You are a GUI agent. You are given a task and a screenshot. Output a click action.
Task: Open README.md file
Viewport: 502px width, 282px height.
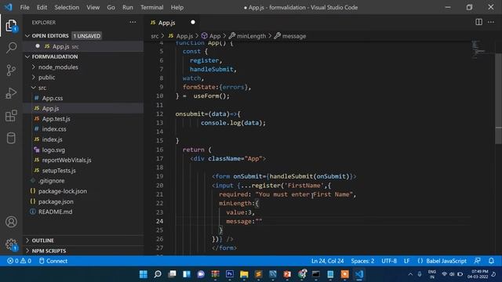click(x=83, y=211)
